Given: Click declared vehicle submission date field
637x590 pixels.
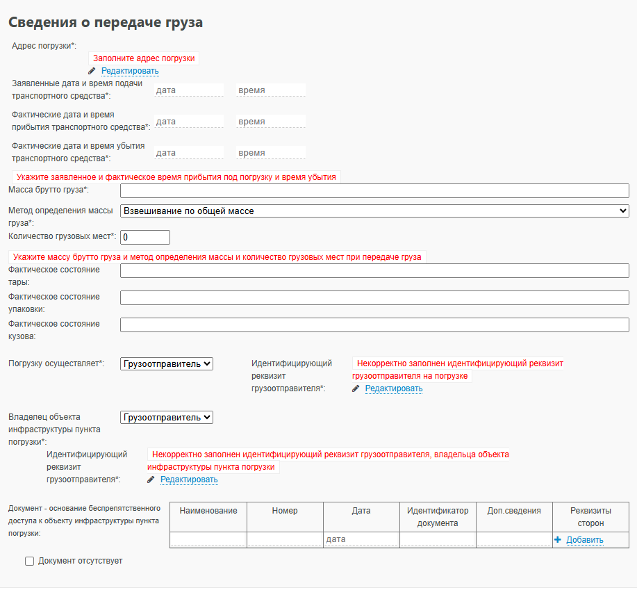Looking at the screenshot, I should point(189,90).
